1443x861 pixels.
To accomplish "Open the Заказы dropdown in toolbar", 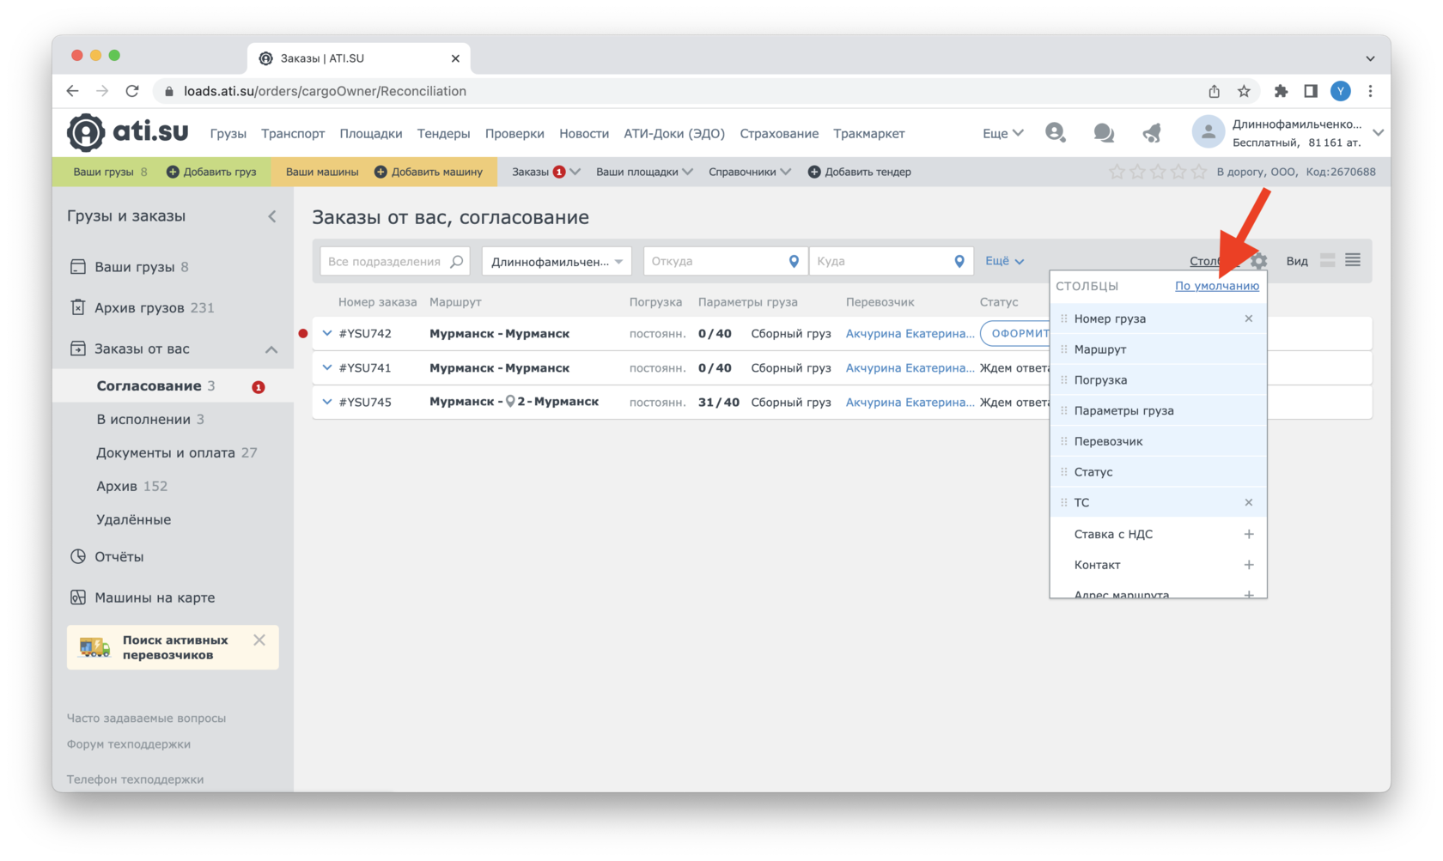I will [x=545, y=172].
